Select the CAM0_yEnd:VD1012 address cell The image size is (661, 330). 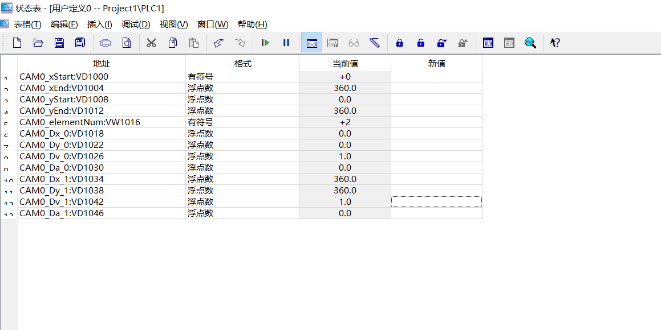(x=101, y=110)
